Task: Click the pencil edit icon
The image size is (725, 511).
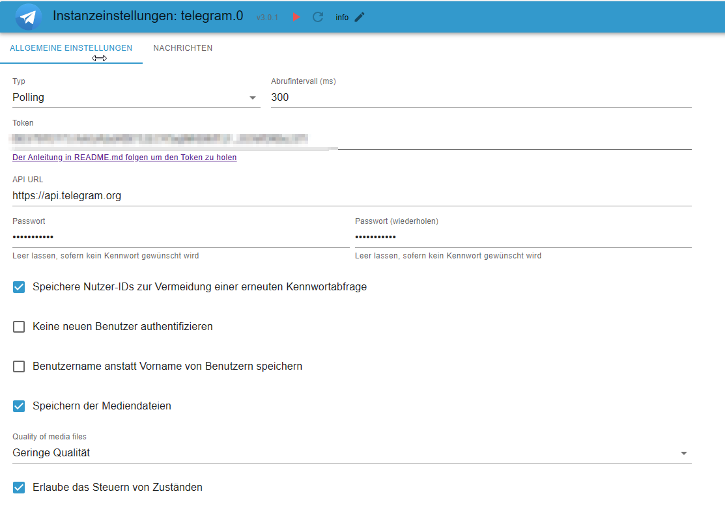Action: (360, 17)
